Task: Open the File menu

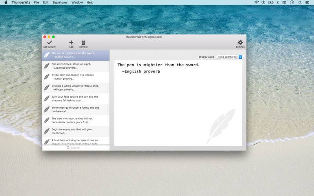Action: pyautogui.click(x=36, y=2)
